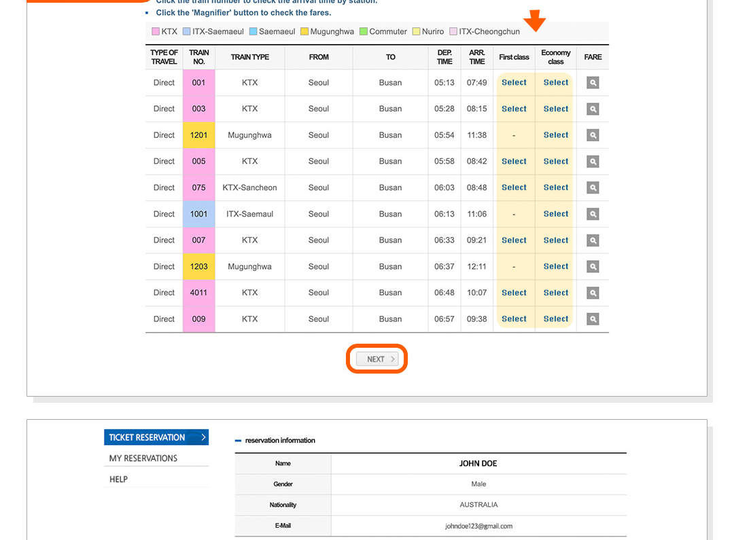
Task: Open fare lookup for ITX-Saemaul 1001
Action: [593, 214]
